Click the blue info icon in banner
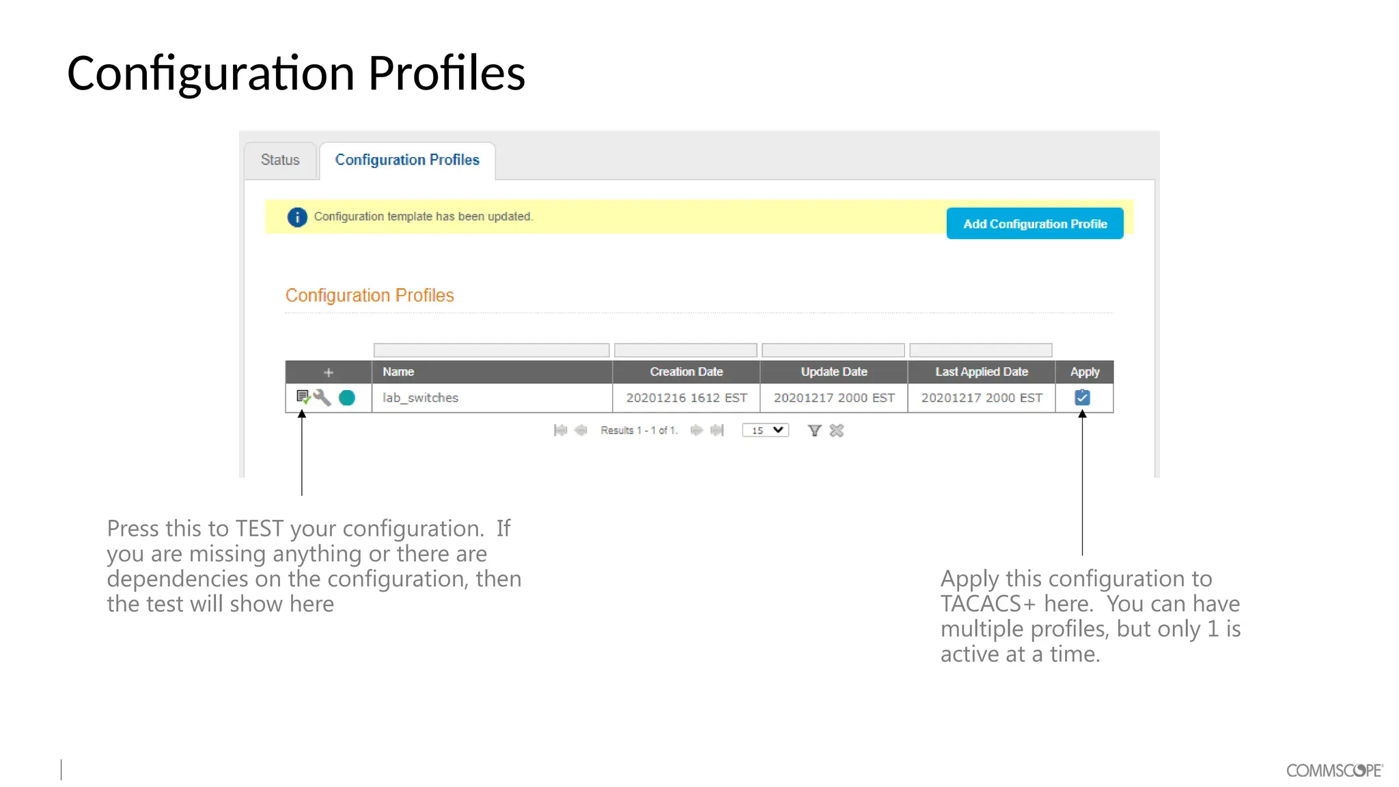 click(297, 217)
